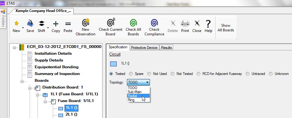292x118 pixels.
Task: Click the Paste equals icon
Action: [x=68, y=24]
